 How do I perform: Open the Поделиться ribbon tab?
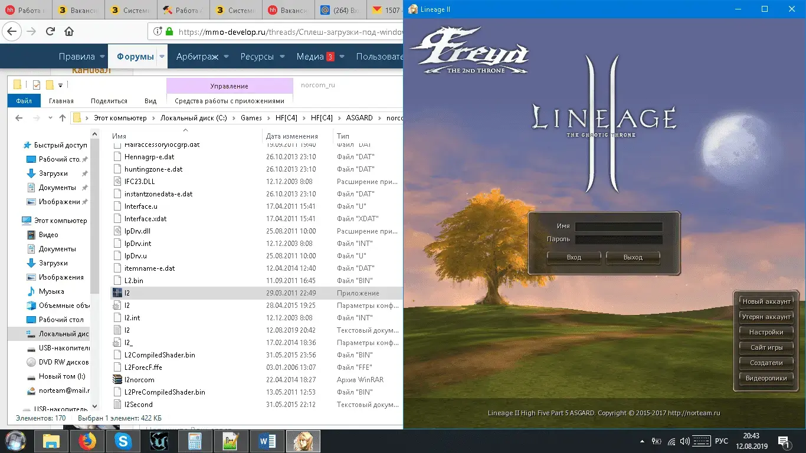[109, 101]
